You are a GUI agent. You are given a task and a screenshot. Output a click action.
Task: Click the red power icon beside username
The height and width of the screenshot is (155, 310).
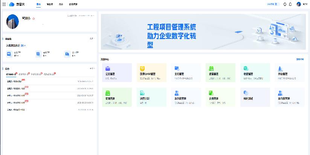tap(34, 18)
